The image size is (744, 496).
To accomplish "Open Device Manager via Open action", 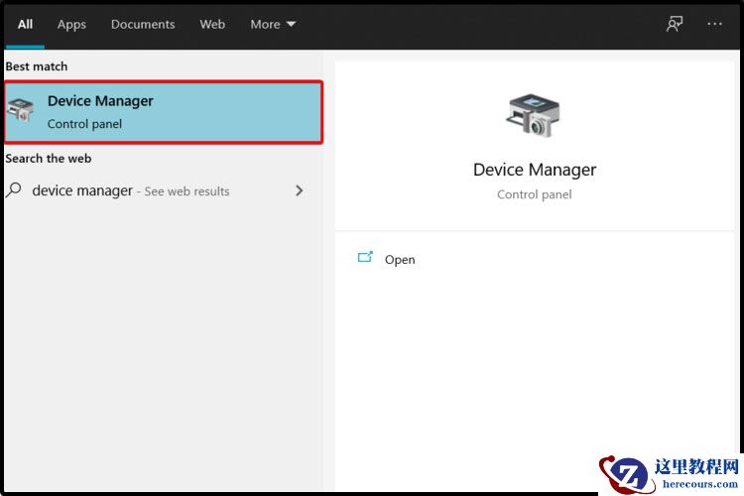I will [400, 260].
